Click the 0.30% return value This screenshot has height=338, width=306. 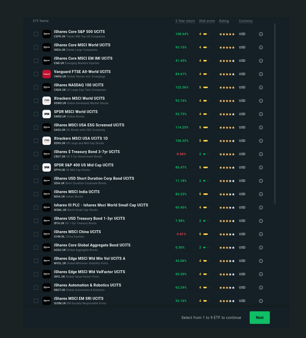click(180, 247)
